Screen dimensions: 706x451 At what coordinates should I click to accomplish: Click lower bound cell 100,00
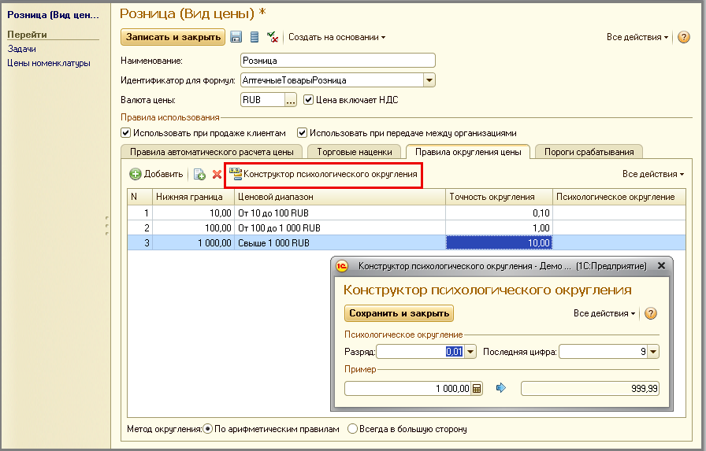point(193,228)
